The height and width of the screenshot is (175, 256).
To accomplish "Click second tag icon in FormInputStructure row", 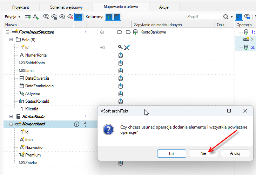I will 128,32.
